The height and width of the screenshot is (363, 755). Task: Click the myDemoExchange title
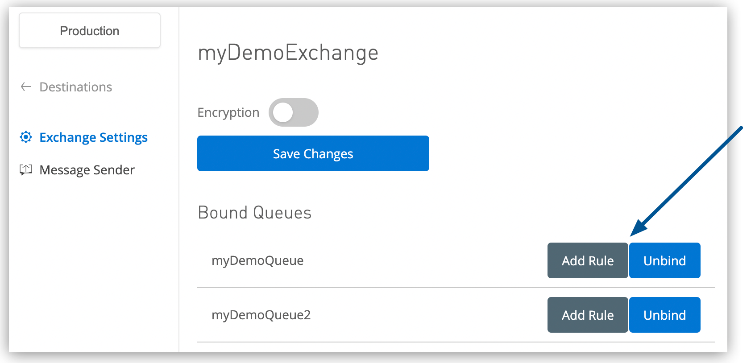coord(288,53)
